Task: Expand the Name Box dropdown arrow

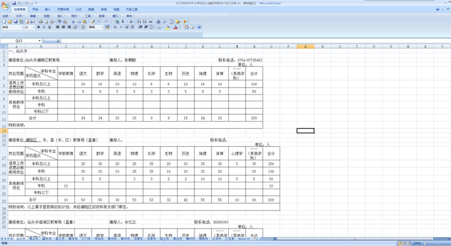Action: click(39, 41)
